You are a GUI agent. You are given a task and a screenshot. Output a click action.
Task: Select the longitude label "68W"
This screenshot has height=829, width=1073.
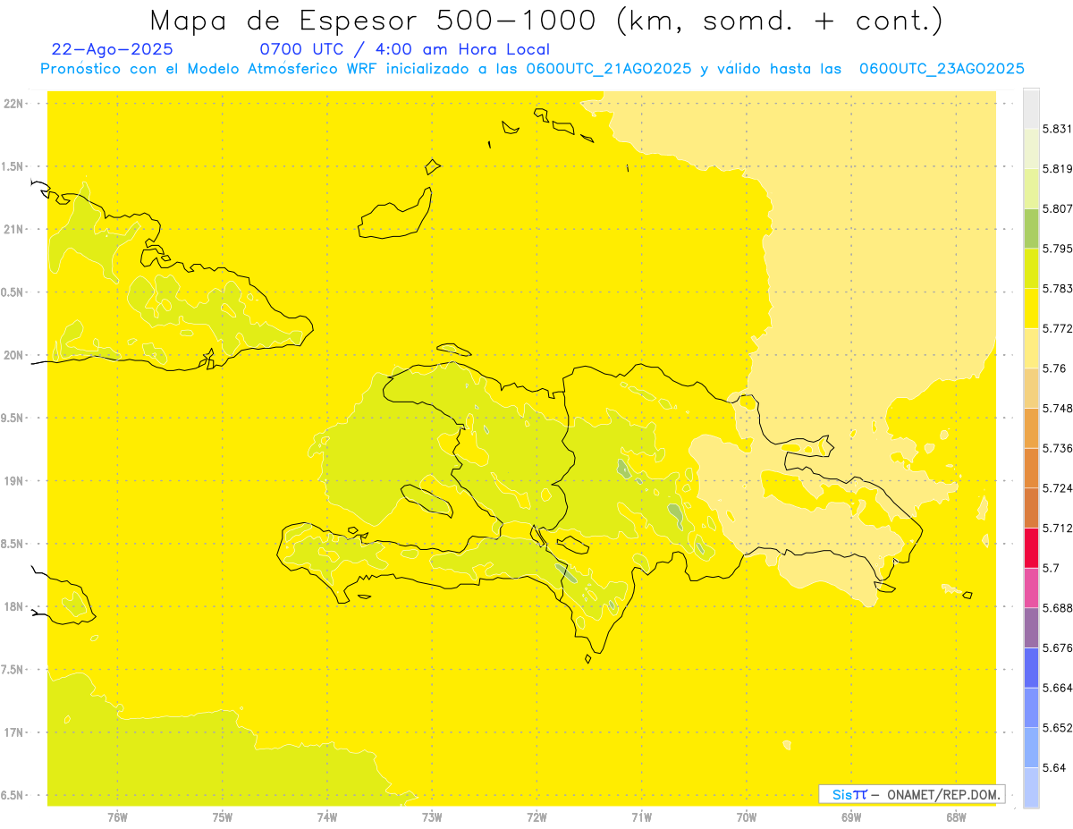tap(956, 816)
